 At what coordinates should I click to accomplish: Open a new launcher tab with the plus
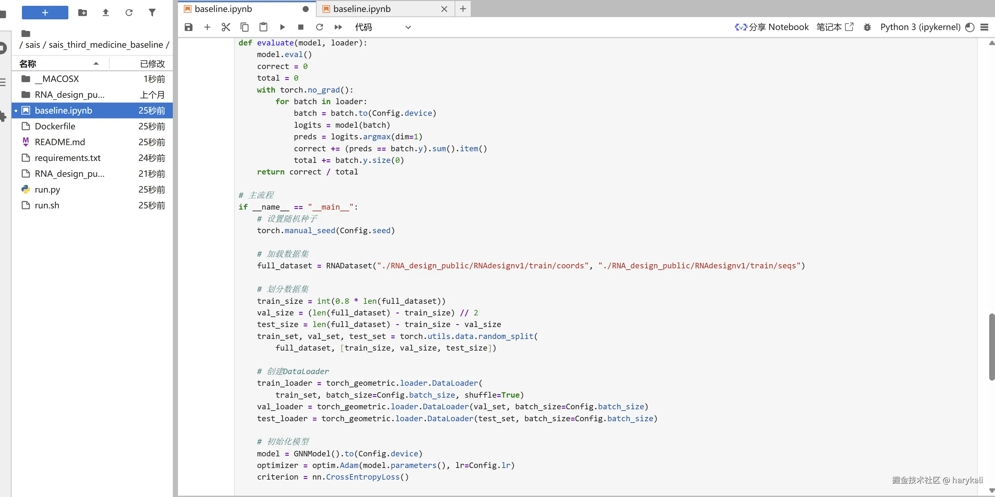point(463,9)
